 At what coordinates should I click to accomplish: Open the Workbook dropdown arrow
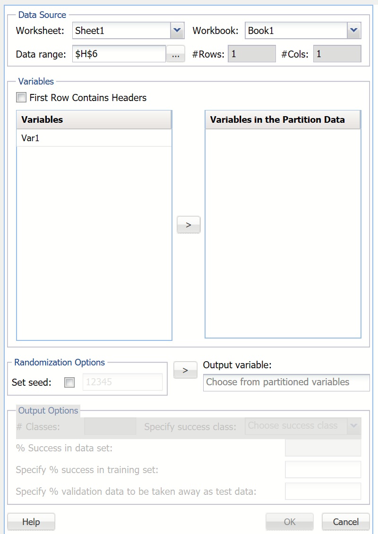tap(352, 30)
